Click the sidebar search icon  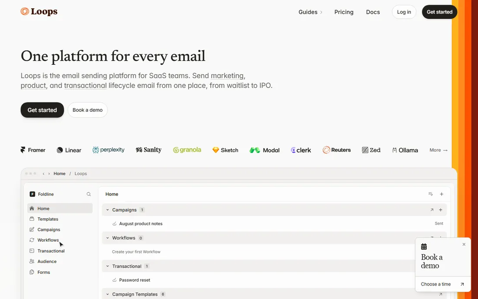click(x=89, y=194)
